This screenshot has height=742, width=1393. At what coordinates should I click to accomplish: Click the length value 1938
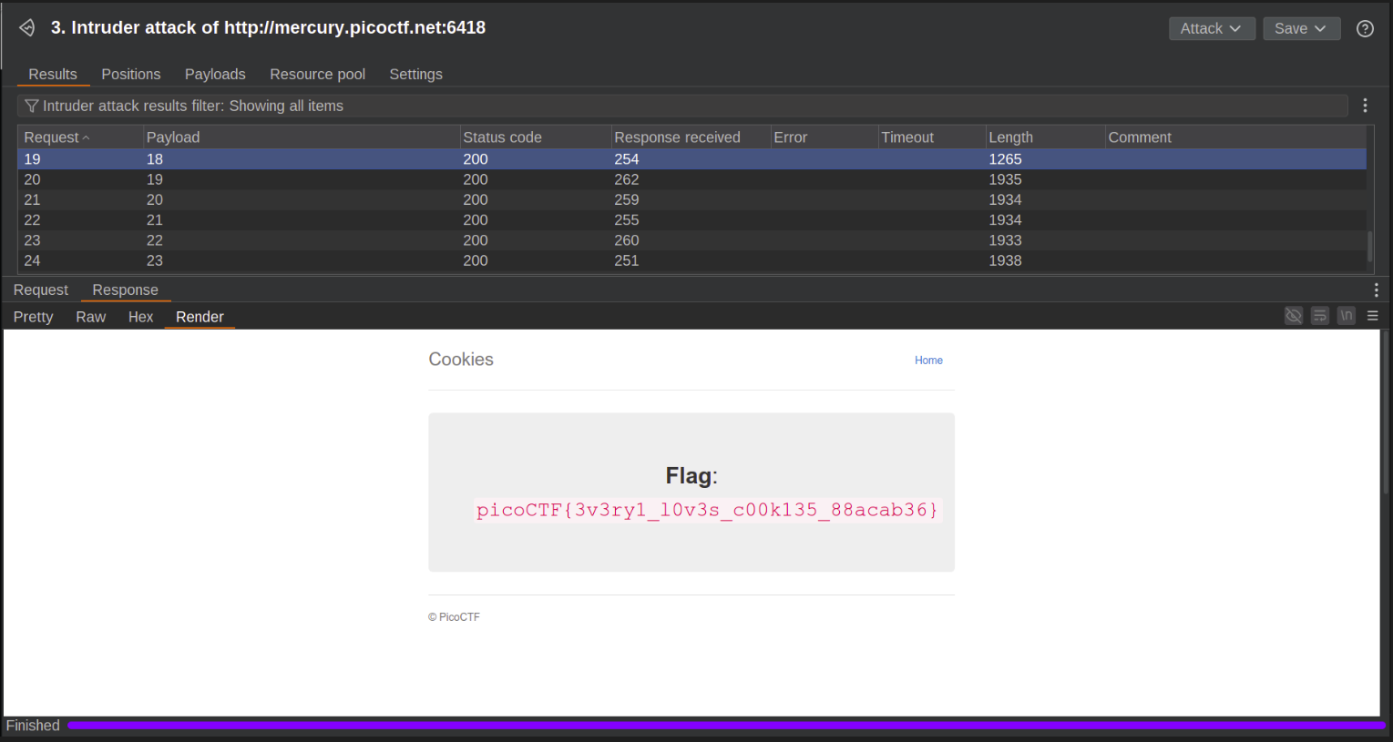[x=1005, y=260]
